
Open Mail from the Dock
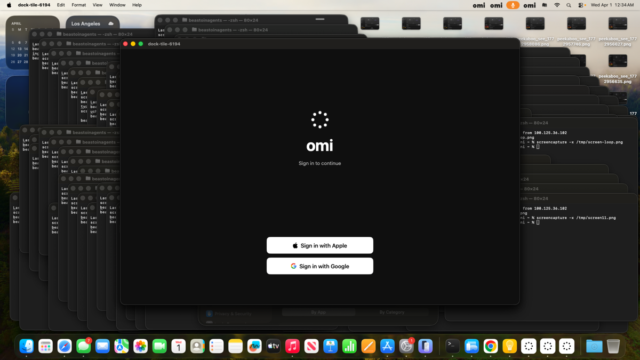(x=102, y=346)
